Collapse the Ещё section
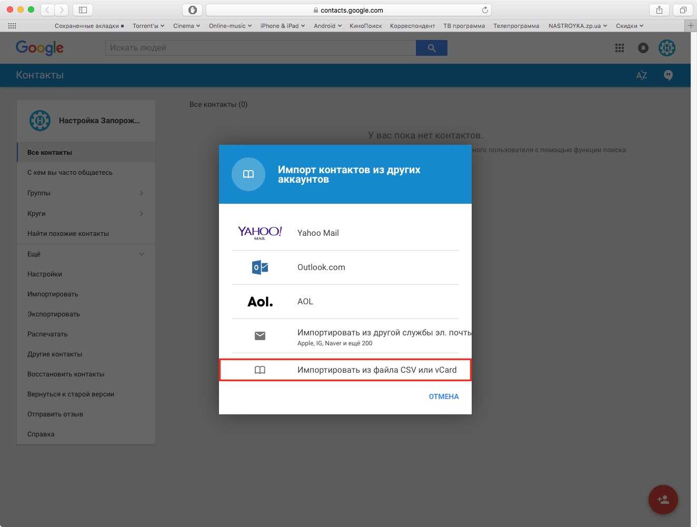This screenshot has width=697, height=527. [x=141, y=254]
